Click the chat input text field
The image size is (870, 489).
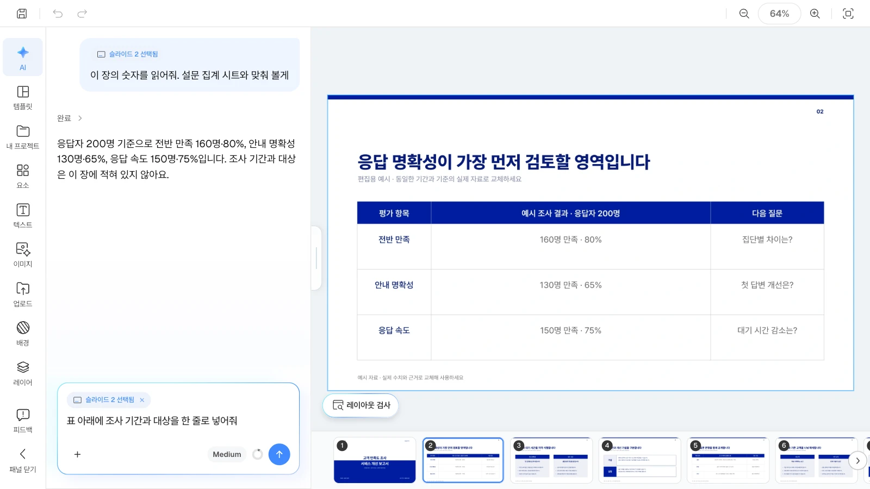(x=178, y=421)
